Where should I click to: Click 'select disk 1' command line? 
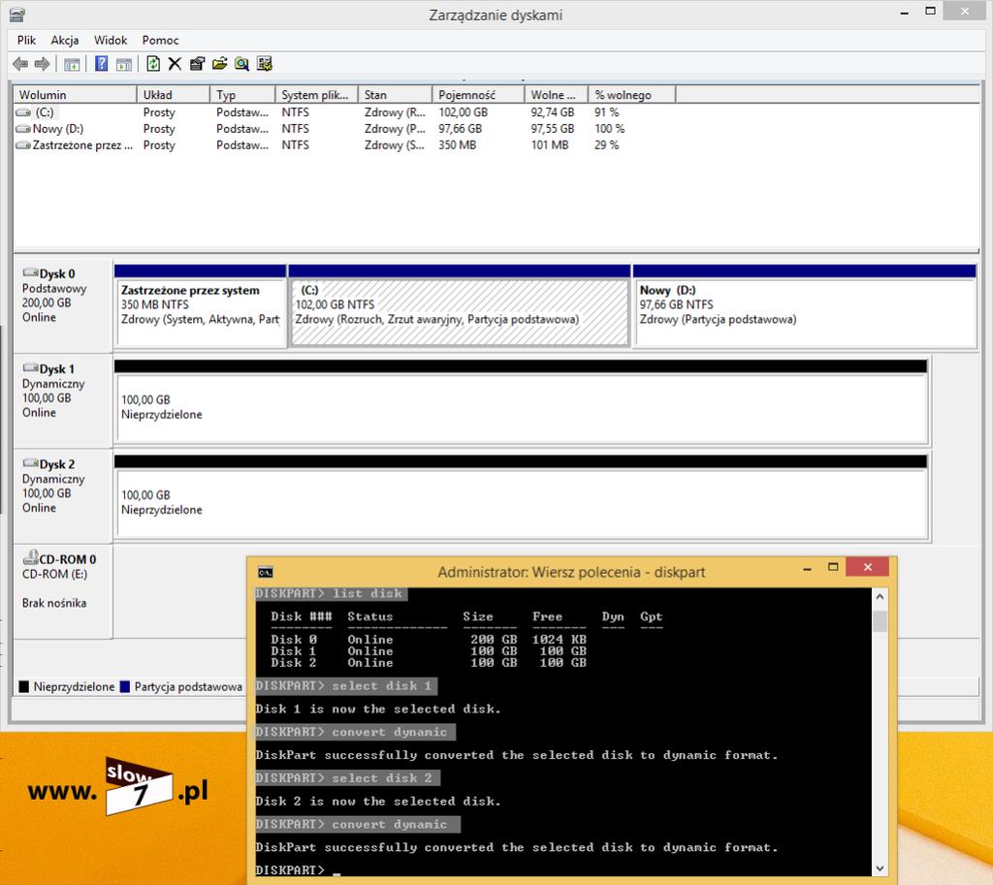coord(346,686)
